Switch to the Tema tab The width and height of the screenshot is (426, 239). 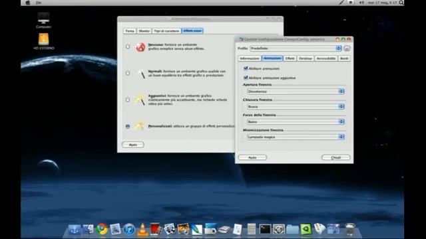[x=130, y=31]
